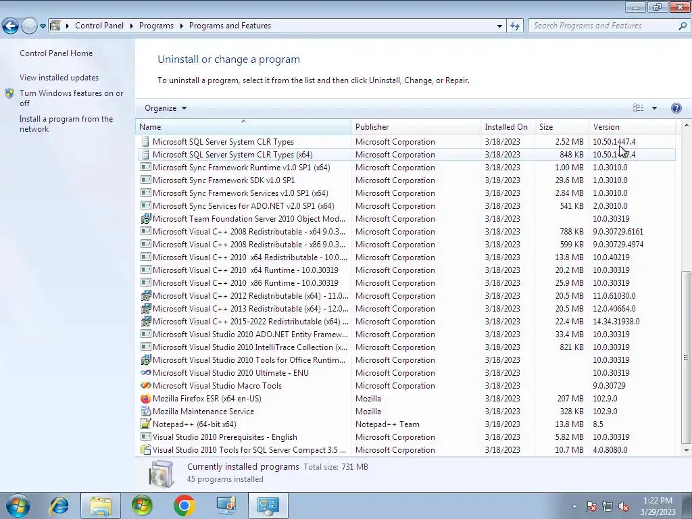The width and height of the screenshot is (692, 519).
Task: Click Microsoft Sync Framework SDK v1.0 SP1 icon
Action: 146,180
